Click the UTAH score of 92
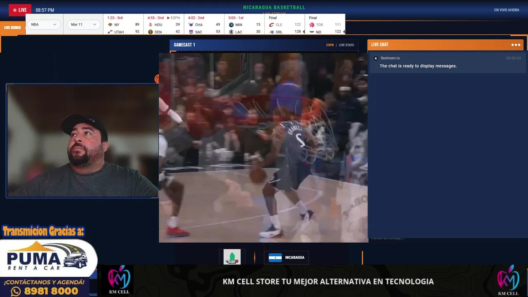Image resolution: width=528 pixels, height=297 pixels. 137,32
